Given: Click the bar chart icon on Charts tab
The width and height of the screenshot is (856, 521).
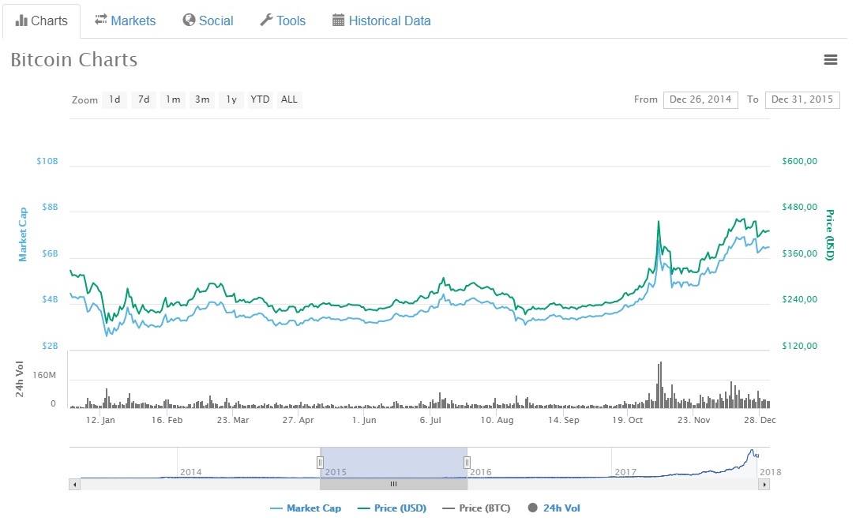Looking at the screenshot, I should coord(21,21).
